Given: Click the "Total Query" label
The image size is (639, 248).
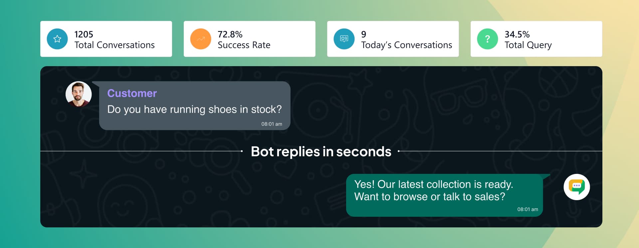Looking at the screenshot, I should (528, 45).
